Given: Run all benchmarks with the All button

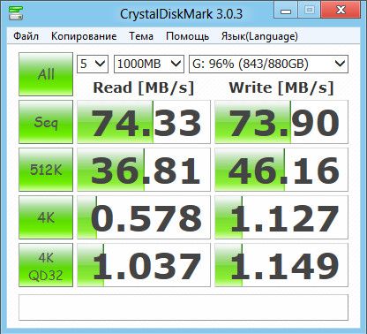Looking at the screenshot, I should (46, 74).
